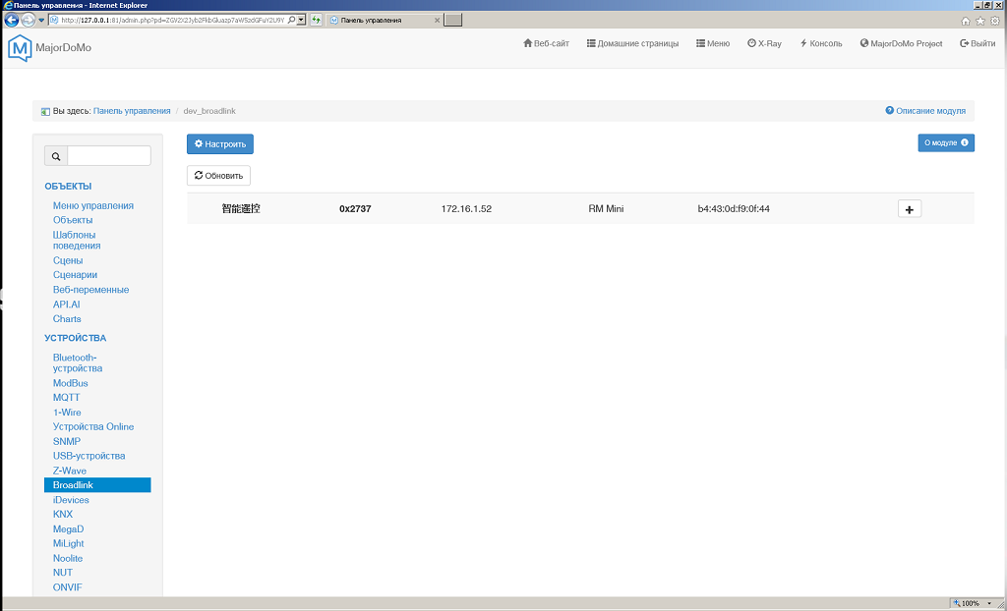The width and height of the screenshot is (1007, 611).
Task: Go to Панель управления breadcrumb link
Action: coord(132,111)
